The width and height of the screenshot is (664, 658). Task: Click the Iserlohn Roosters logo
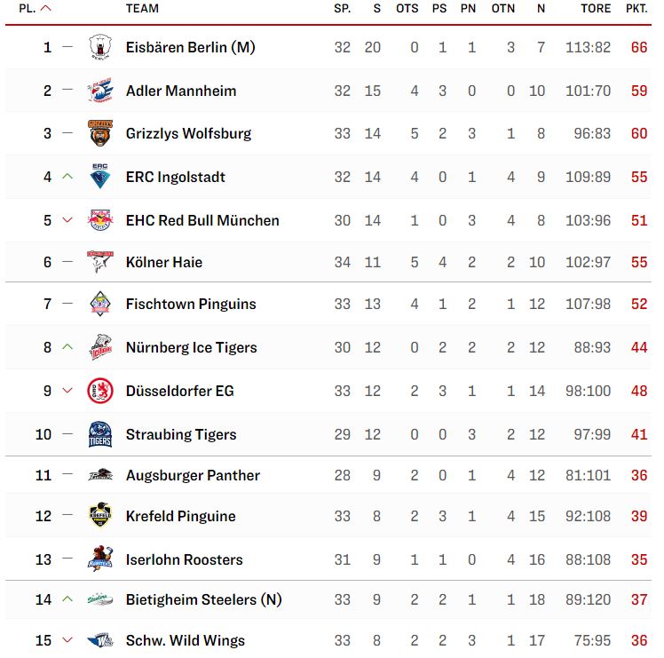100,559
